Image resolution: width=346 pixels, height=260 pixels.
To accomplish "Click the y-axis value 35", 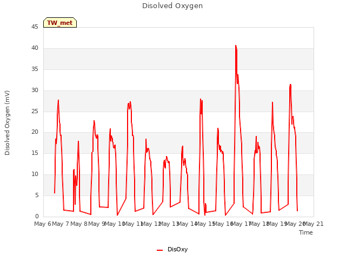I will pos(35,69).
